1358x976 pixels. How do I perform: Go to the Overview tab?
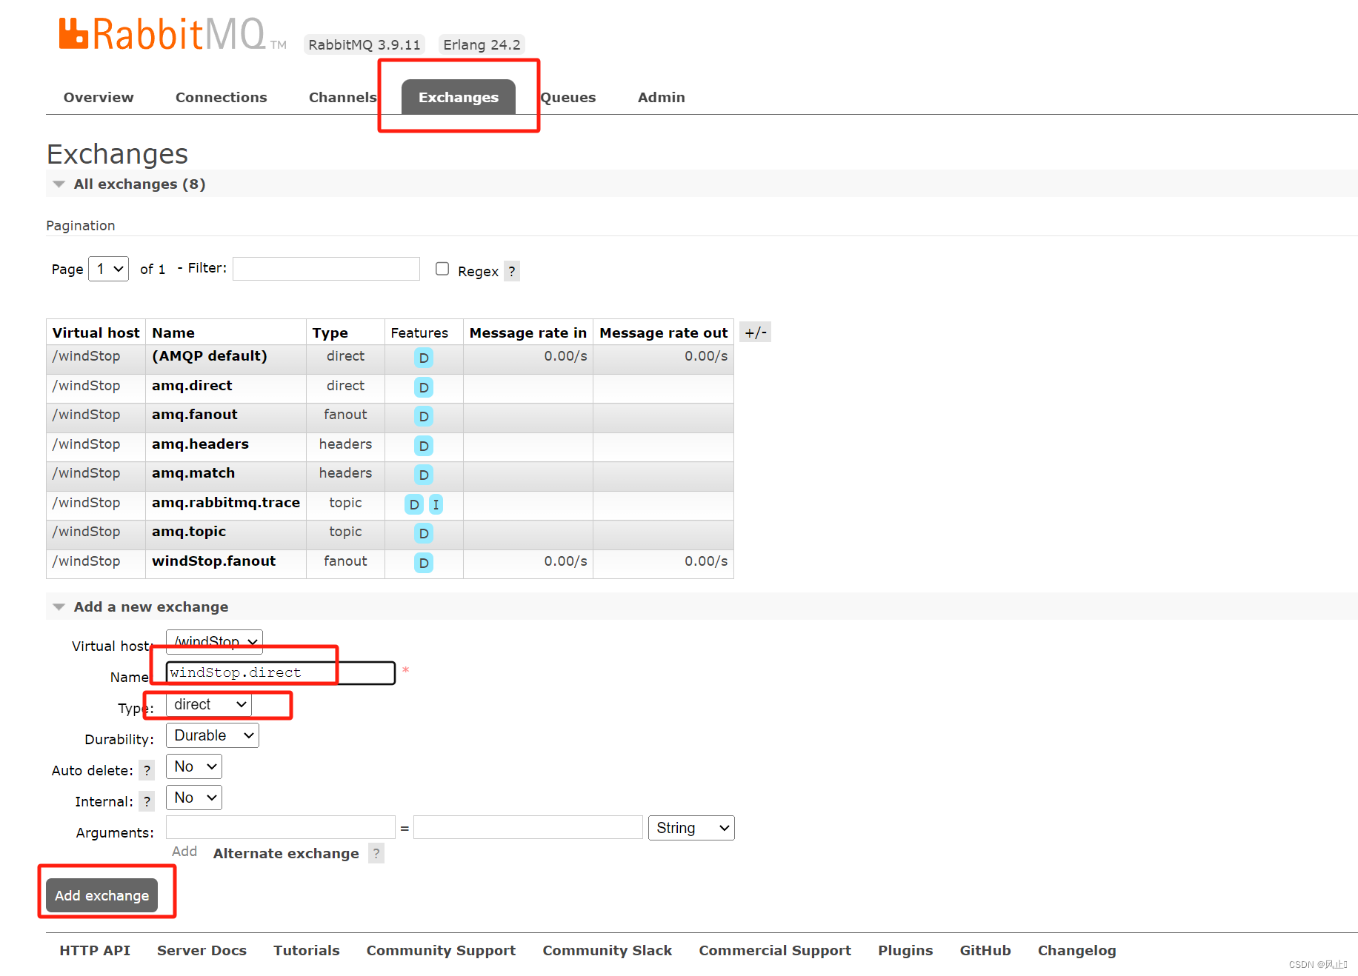99,97
